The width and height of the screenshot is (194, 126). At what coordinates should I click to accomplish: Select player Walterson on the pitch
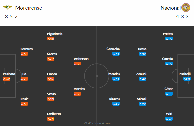coord(81,59)
